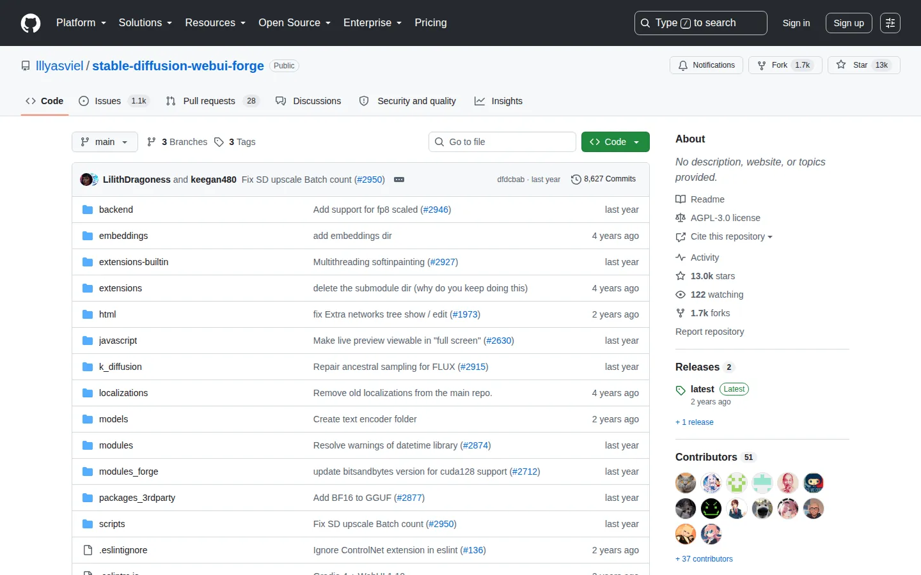Focus the Type / to search box
The height and width of the screenshot is (575, 921).
(x=700, y=23)
